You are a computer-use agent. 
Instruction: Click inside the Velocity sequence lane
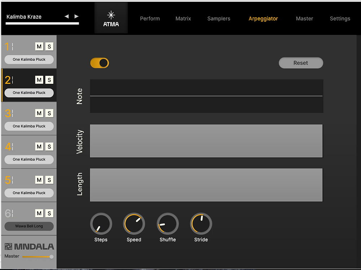(x=206, y=141)
